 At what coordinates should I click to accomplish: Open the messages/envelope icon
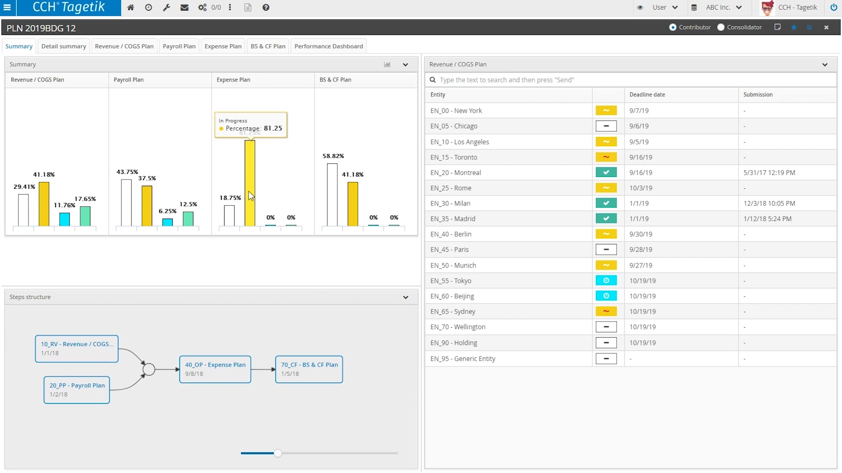click(x=185, y=7)
